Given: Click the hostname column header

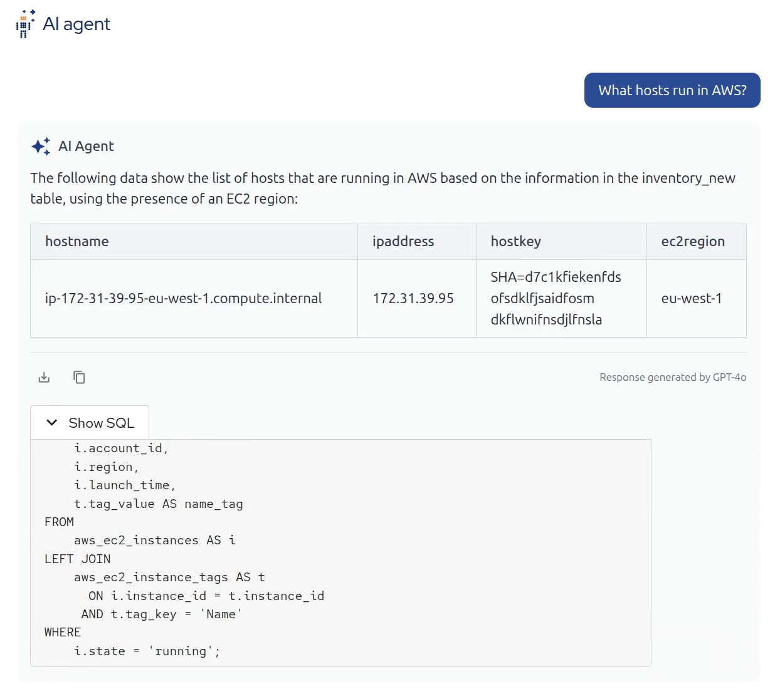Looking at the screenshot, I should click(x=77, y=242).
